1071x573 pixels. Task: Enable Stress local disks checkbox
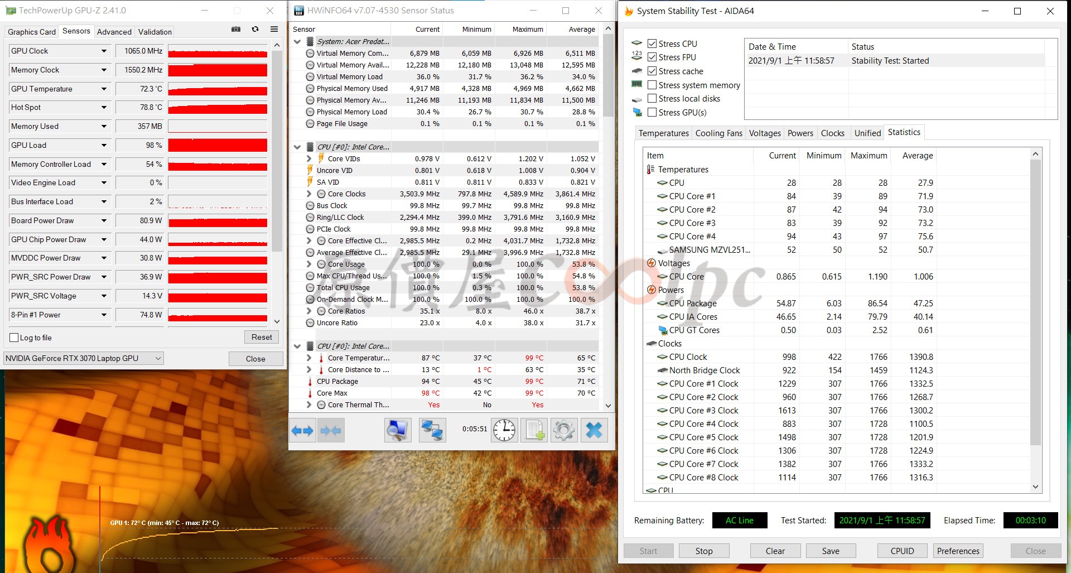coord(652,98)
